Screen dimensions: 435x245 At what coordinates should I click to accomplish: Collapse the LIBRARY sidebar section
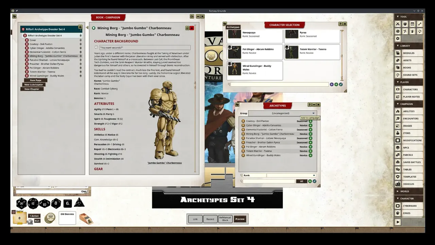click(409, 46)
